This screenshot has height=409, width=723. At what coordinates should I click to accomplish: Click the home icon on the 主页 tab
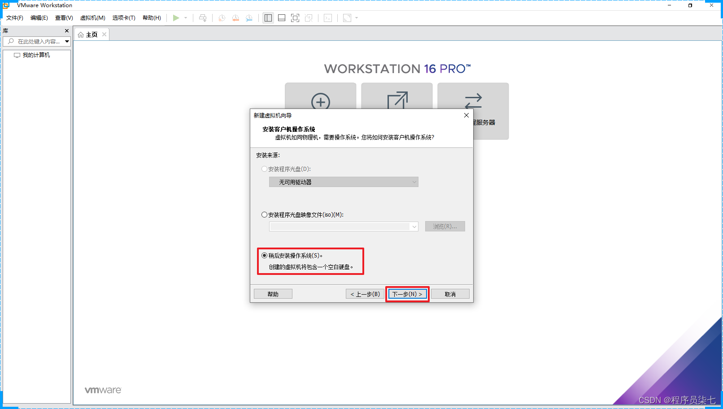[81, 35]
